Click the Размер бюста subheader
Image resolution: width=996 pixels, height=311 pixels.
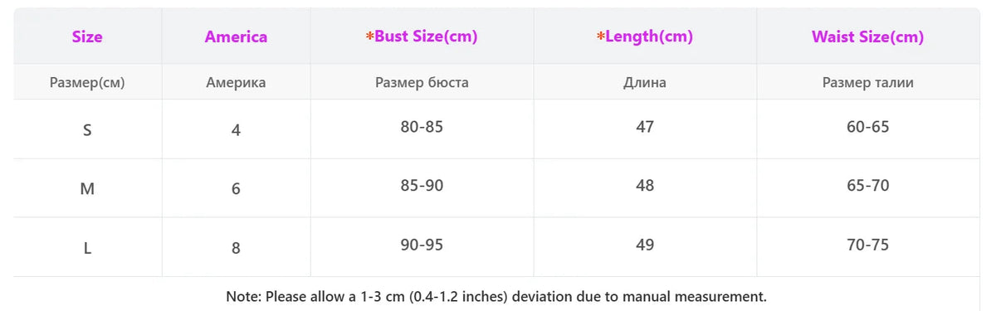(422, 82)
